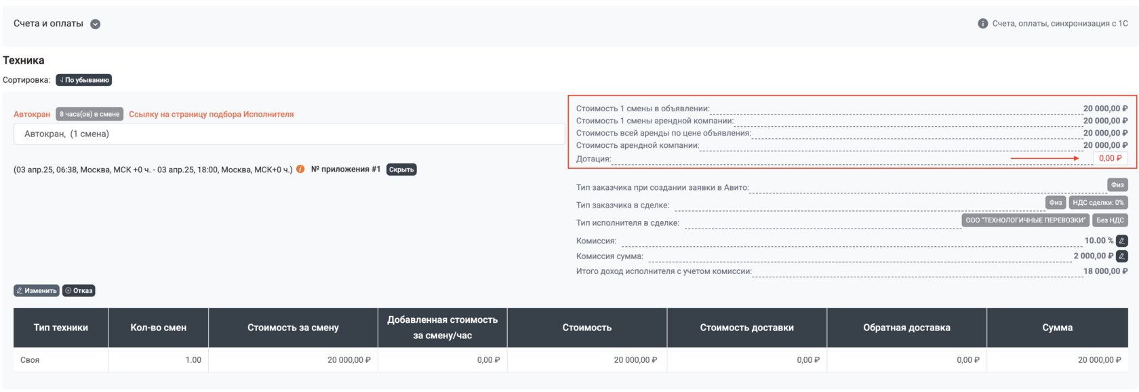Click the Дотация value field 0,00 ₽
Image resolution: width=1139 pixels, height=392 pixels.
pyautogui.click(x=1111, y=158)
